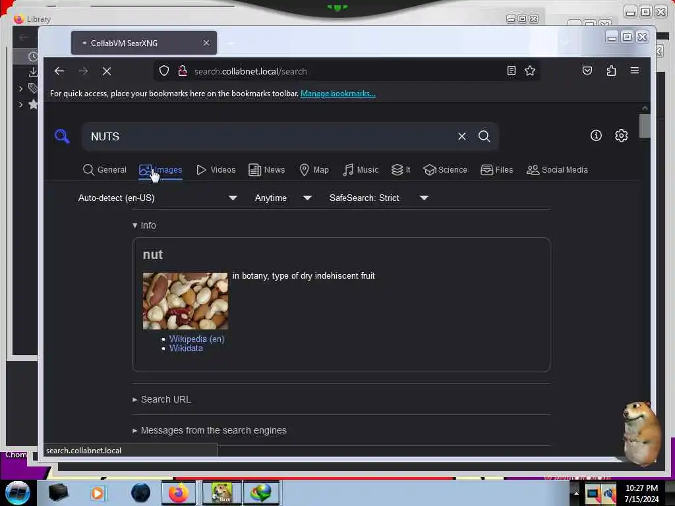Open the green globe download manager taskbar icon

[261, 493]
